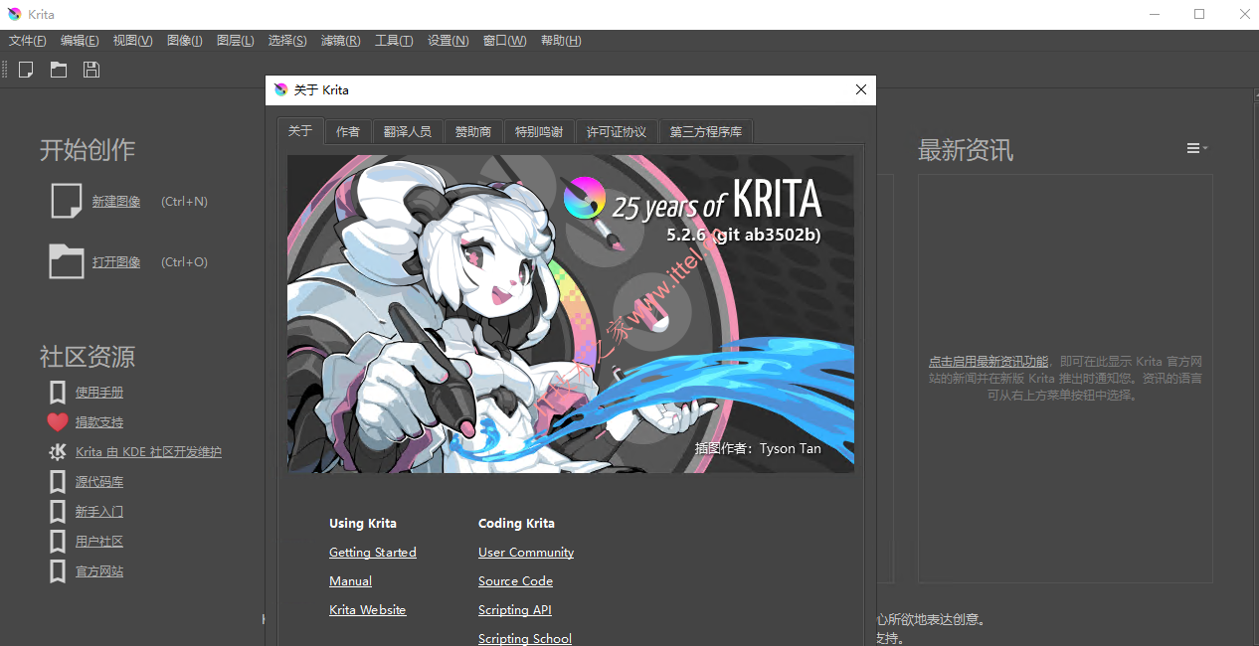This screenshot has height=646, width=1259.
Task: Open the 用户社区 community link
Action: (x=99, y=542)
